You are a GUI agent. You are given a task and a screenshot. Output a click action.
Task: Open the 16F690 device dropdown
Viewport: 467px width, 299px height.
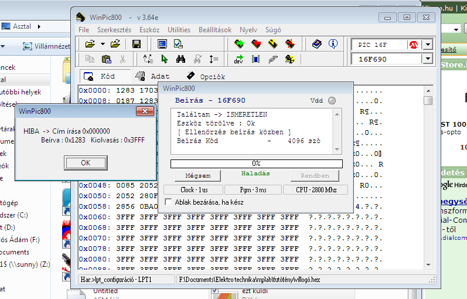point(428,59)
